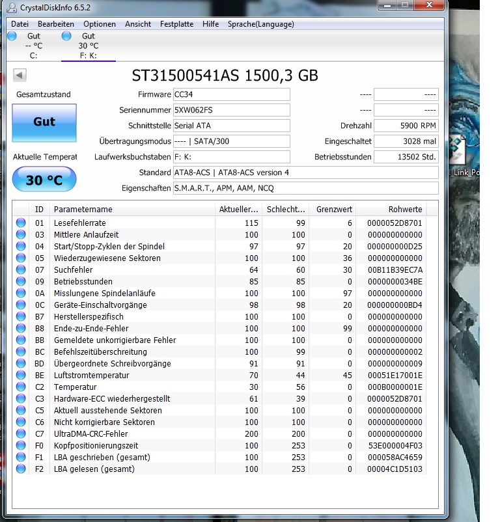Viewport: 500px width, 522px height.
Task: Click the status orb for Befehlszeitüberschreitung
Action: (x=21, y=351)
